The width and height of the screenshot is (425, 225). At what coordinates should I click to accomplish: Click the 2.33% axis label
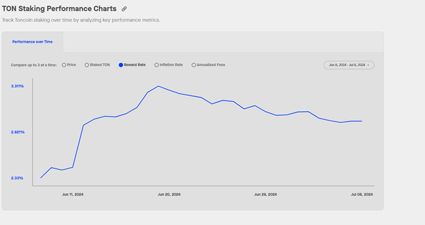tap(17, 178)
